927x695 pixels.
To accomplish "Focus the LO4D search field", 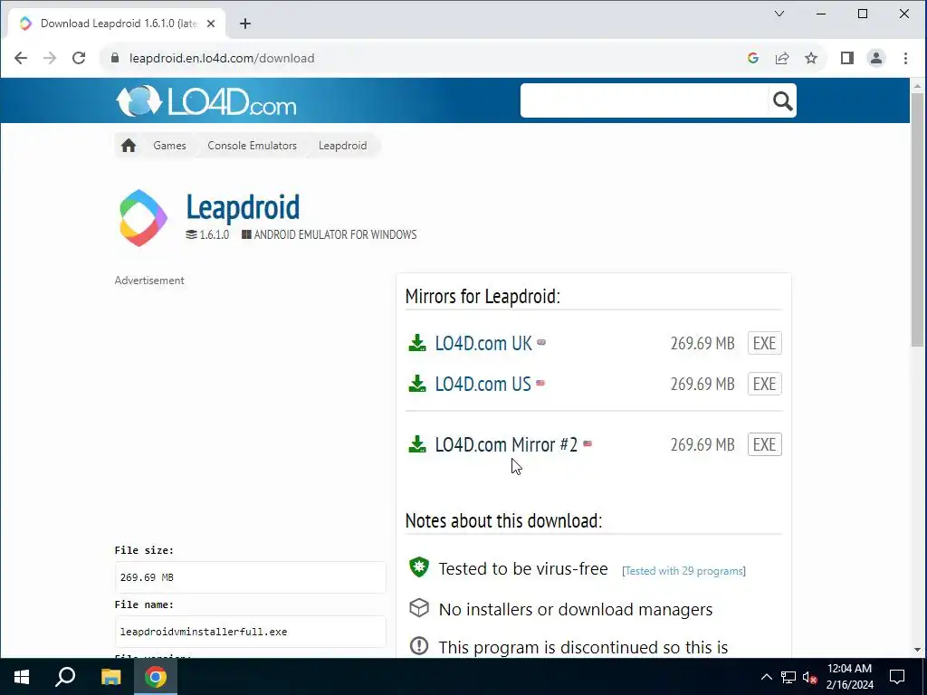I will (644, 101).
